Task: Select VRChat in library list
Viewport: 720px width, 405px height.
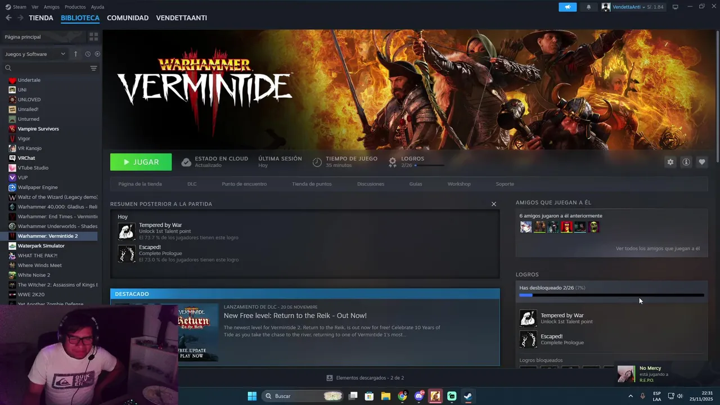Action: (26, 158)
